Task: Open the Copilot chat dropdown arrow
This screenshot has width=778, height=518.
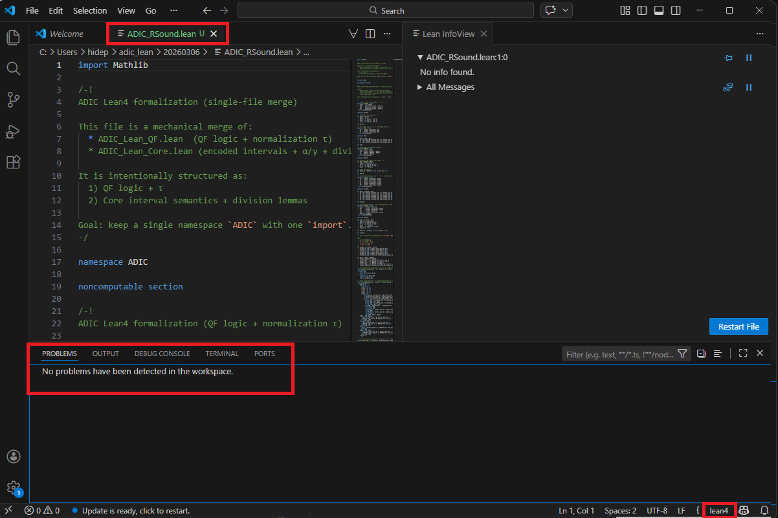Action: point(566,10)
